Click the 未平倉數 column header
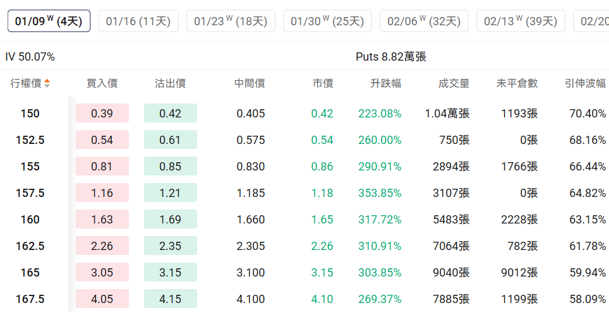 (x=517, y=83)
